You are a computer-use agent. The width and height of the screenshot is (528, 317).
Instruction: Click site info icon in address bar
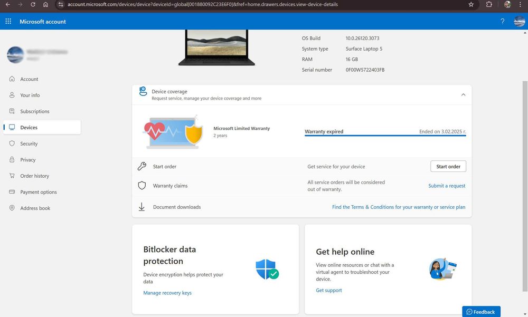coord(61,4)
